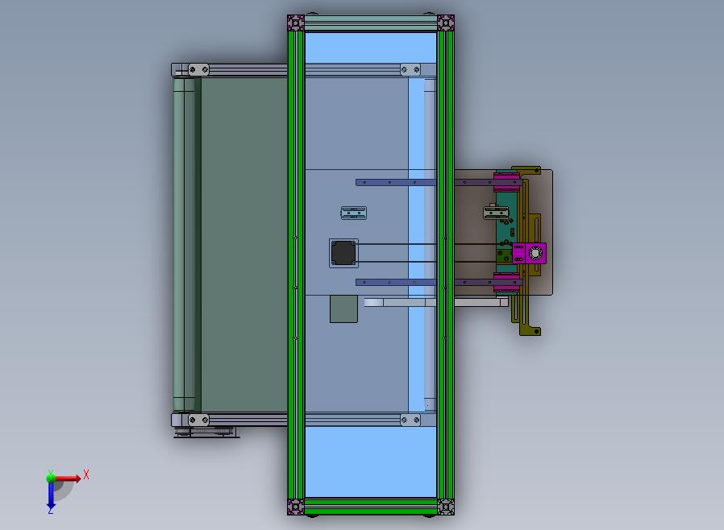Click the blue Z axis arrow of the triad
This screenshot has width=724, height=530.
click(51, 495)
